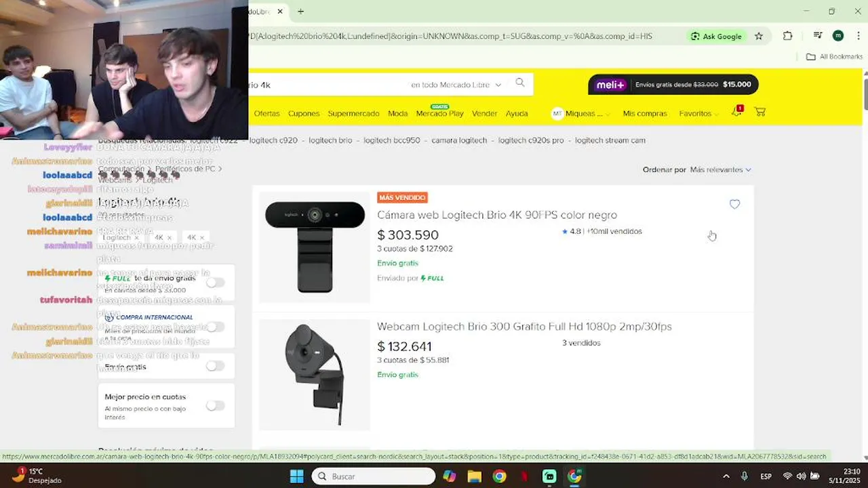The image size is (868, 488).
Task: Open 'Cámara web Logitech Brio 4K 90FPS' listing
Action: [x=497, y=215]
